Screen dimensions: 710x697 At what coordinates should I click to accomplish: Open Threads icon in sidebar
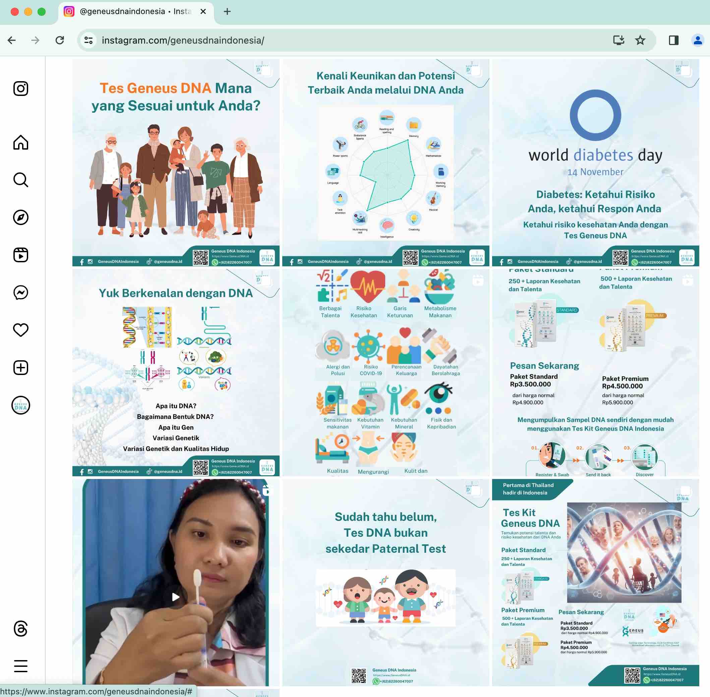coord(21,629)
